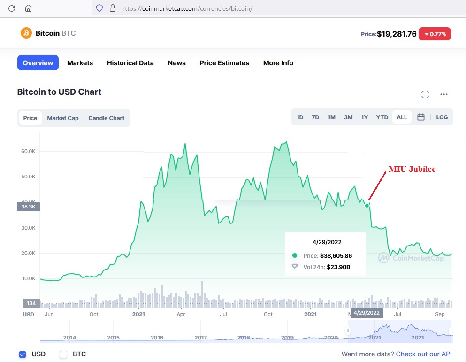Select the Price chart view
The height and width of the screenshot is (362, 466).
click(31, 118)
